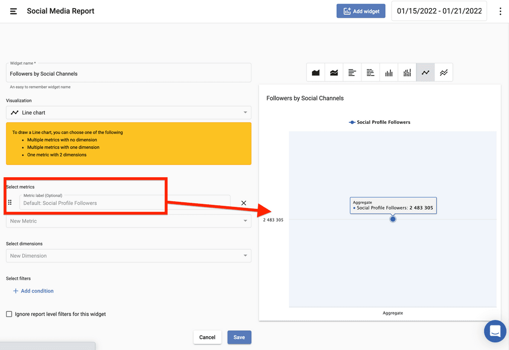
Task: Select the single line chart icon
Action: pos(426,73)
